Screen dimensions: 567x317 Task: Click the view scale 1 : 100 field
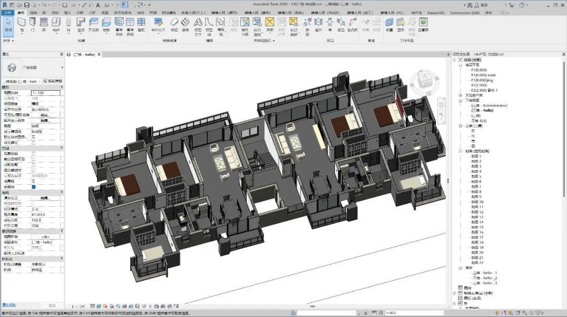click(x=46, y=93)
